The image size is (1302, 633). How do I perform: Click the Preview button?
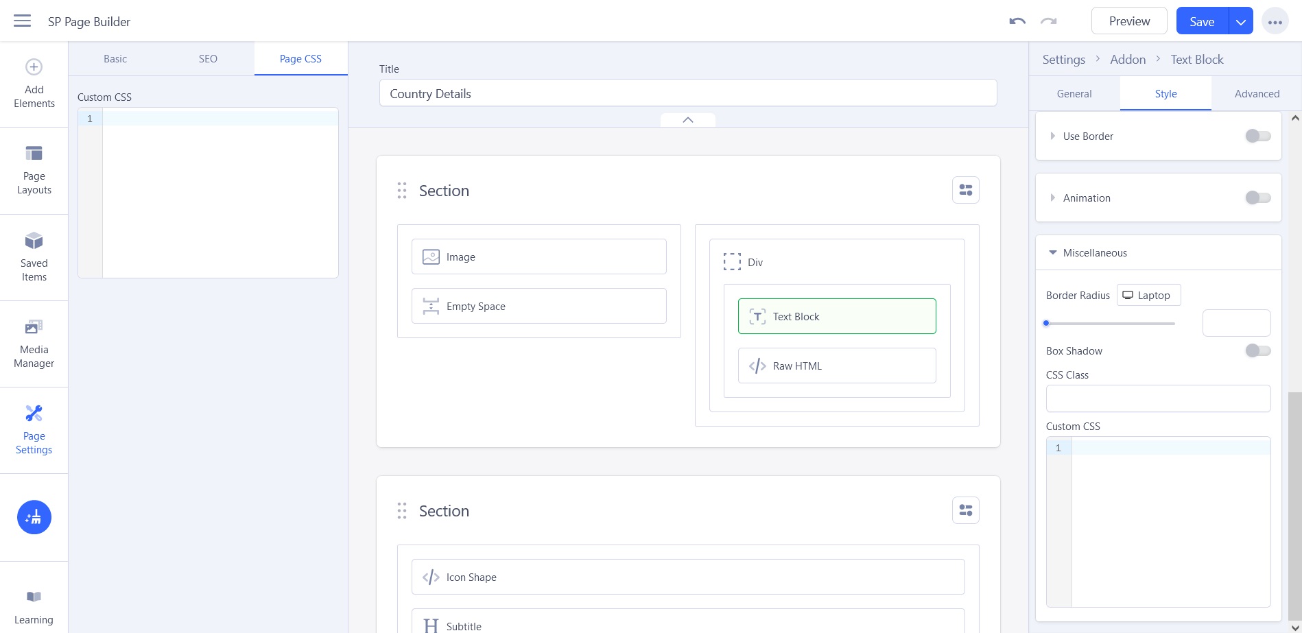pyautogui.click(x=1128, y=21)
